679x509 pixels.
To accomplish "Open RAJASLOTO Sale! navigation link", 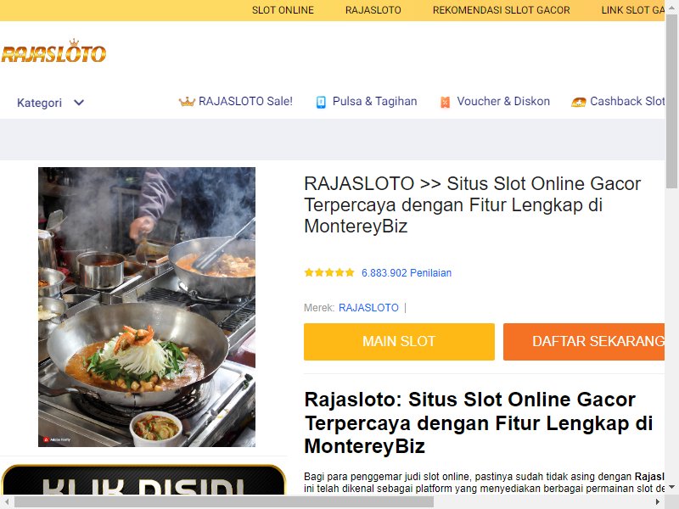I will point(245,101).
